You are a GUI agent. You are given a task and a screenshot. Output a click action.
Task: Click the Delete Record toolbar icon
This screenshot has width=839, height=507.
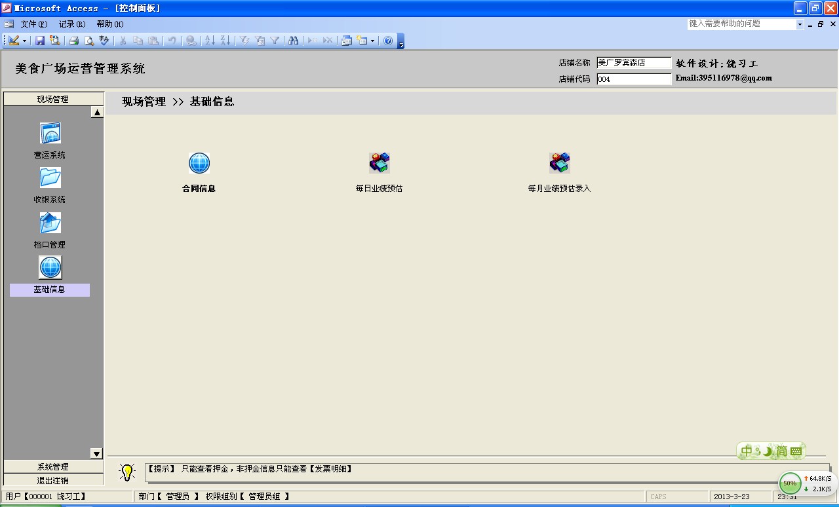(328, 41)
